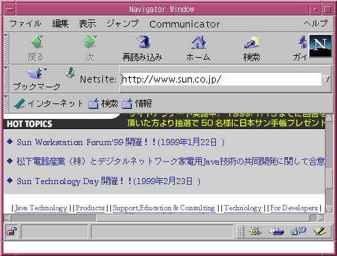Click the vertical scrollbar down arrow

tap(329, 209)
